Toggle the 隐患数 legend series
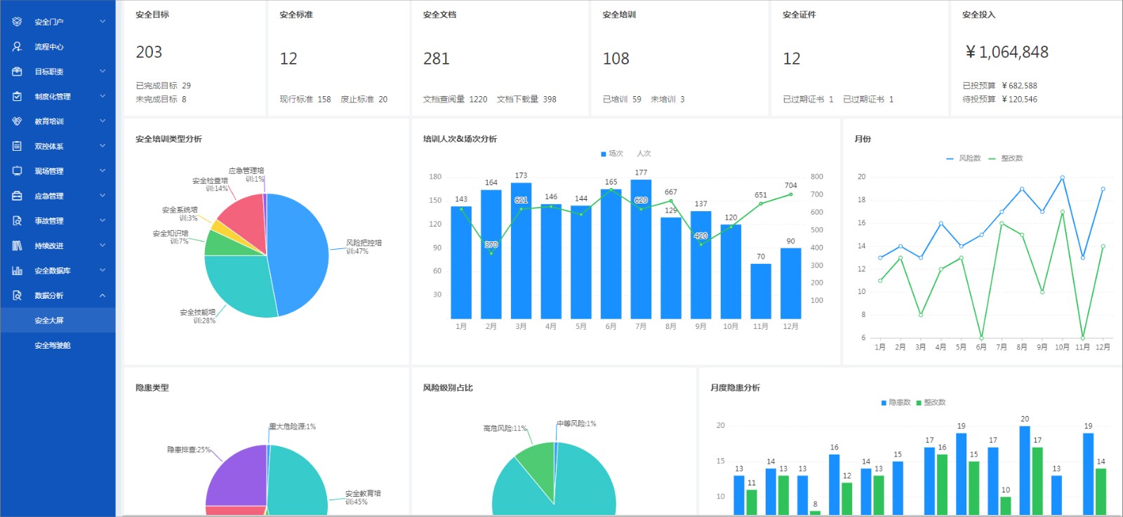This screenshot has width=1123, height=517. point(896,403)
